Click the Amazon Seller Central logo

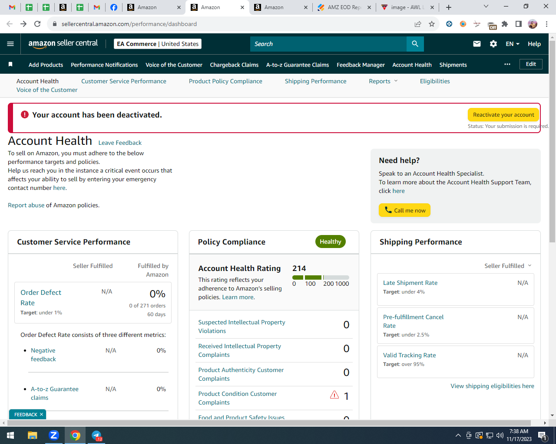click(x=63, y=43)
